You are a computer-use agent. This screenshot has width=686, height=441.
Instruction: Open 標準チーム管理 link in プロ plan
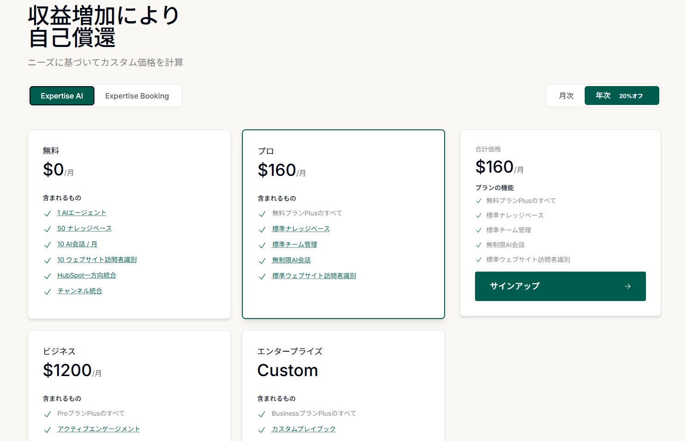294,244
